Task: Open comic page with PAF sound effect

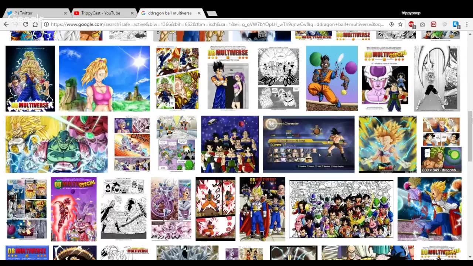Action: 177,144
